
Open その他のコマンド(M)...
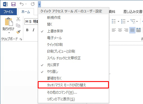73,92
